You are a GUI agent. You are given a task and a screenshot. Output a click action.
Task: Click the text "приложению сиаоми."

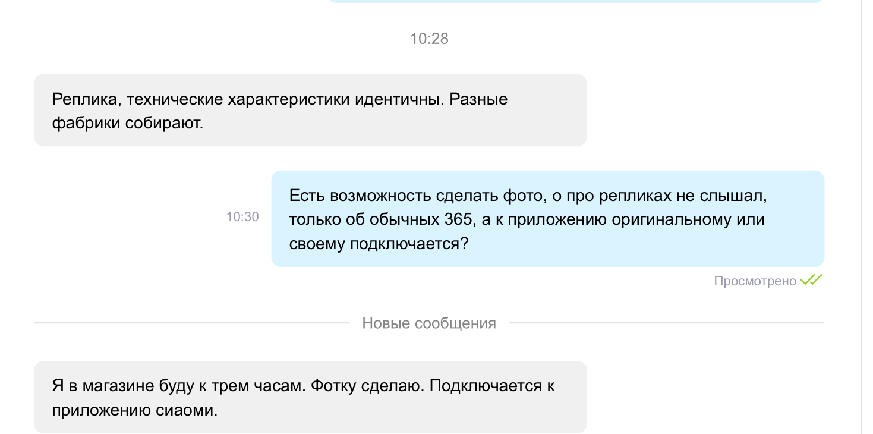pyautogui.click(x=135, y=410)
